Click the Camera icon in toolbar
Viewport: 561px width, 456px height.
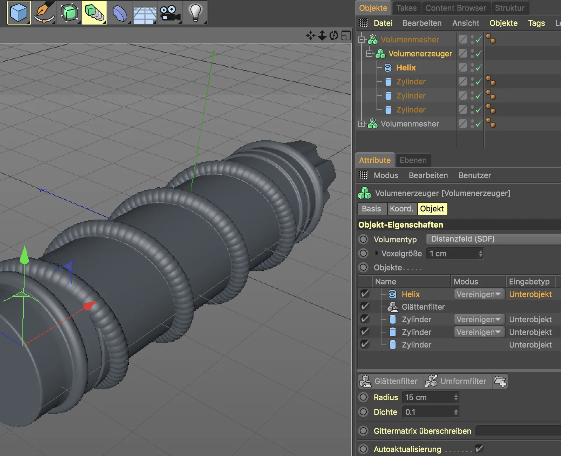tap(170, 13)
